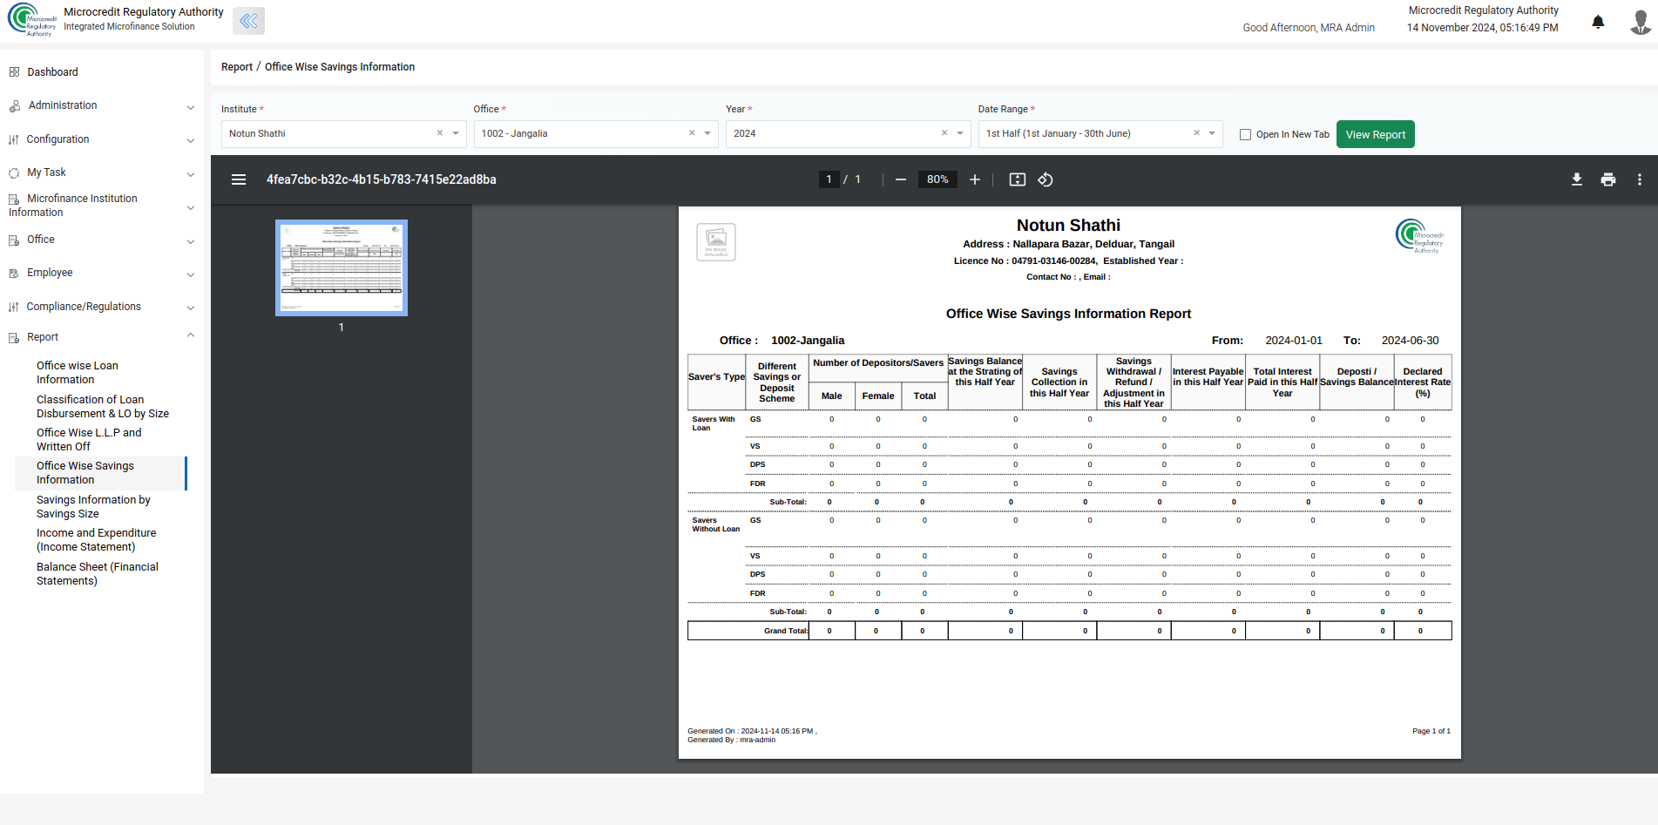The width and height of the screenshot is (1658, 825).
Task: Expand the My Task menu chevron
Action: point(191,174)
